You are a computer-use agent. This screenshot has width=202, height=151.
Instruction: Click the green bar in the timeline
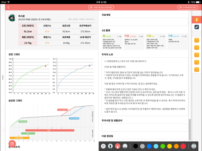(28, 133)
